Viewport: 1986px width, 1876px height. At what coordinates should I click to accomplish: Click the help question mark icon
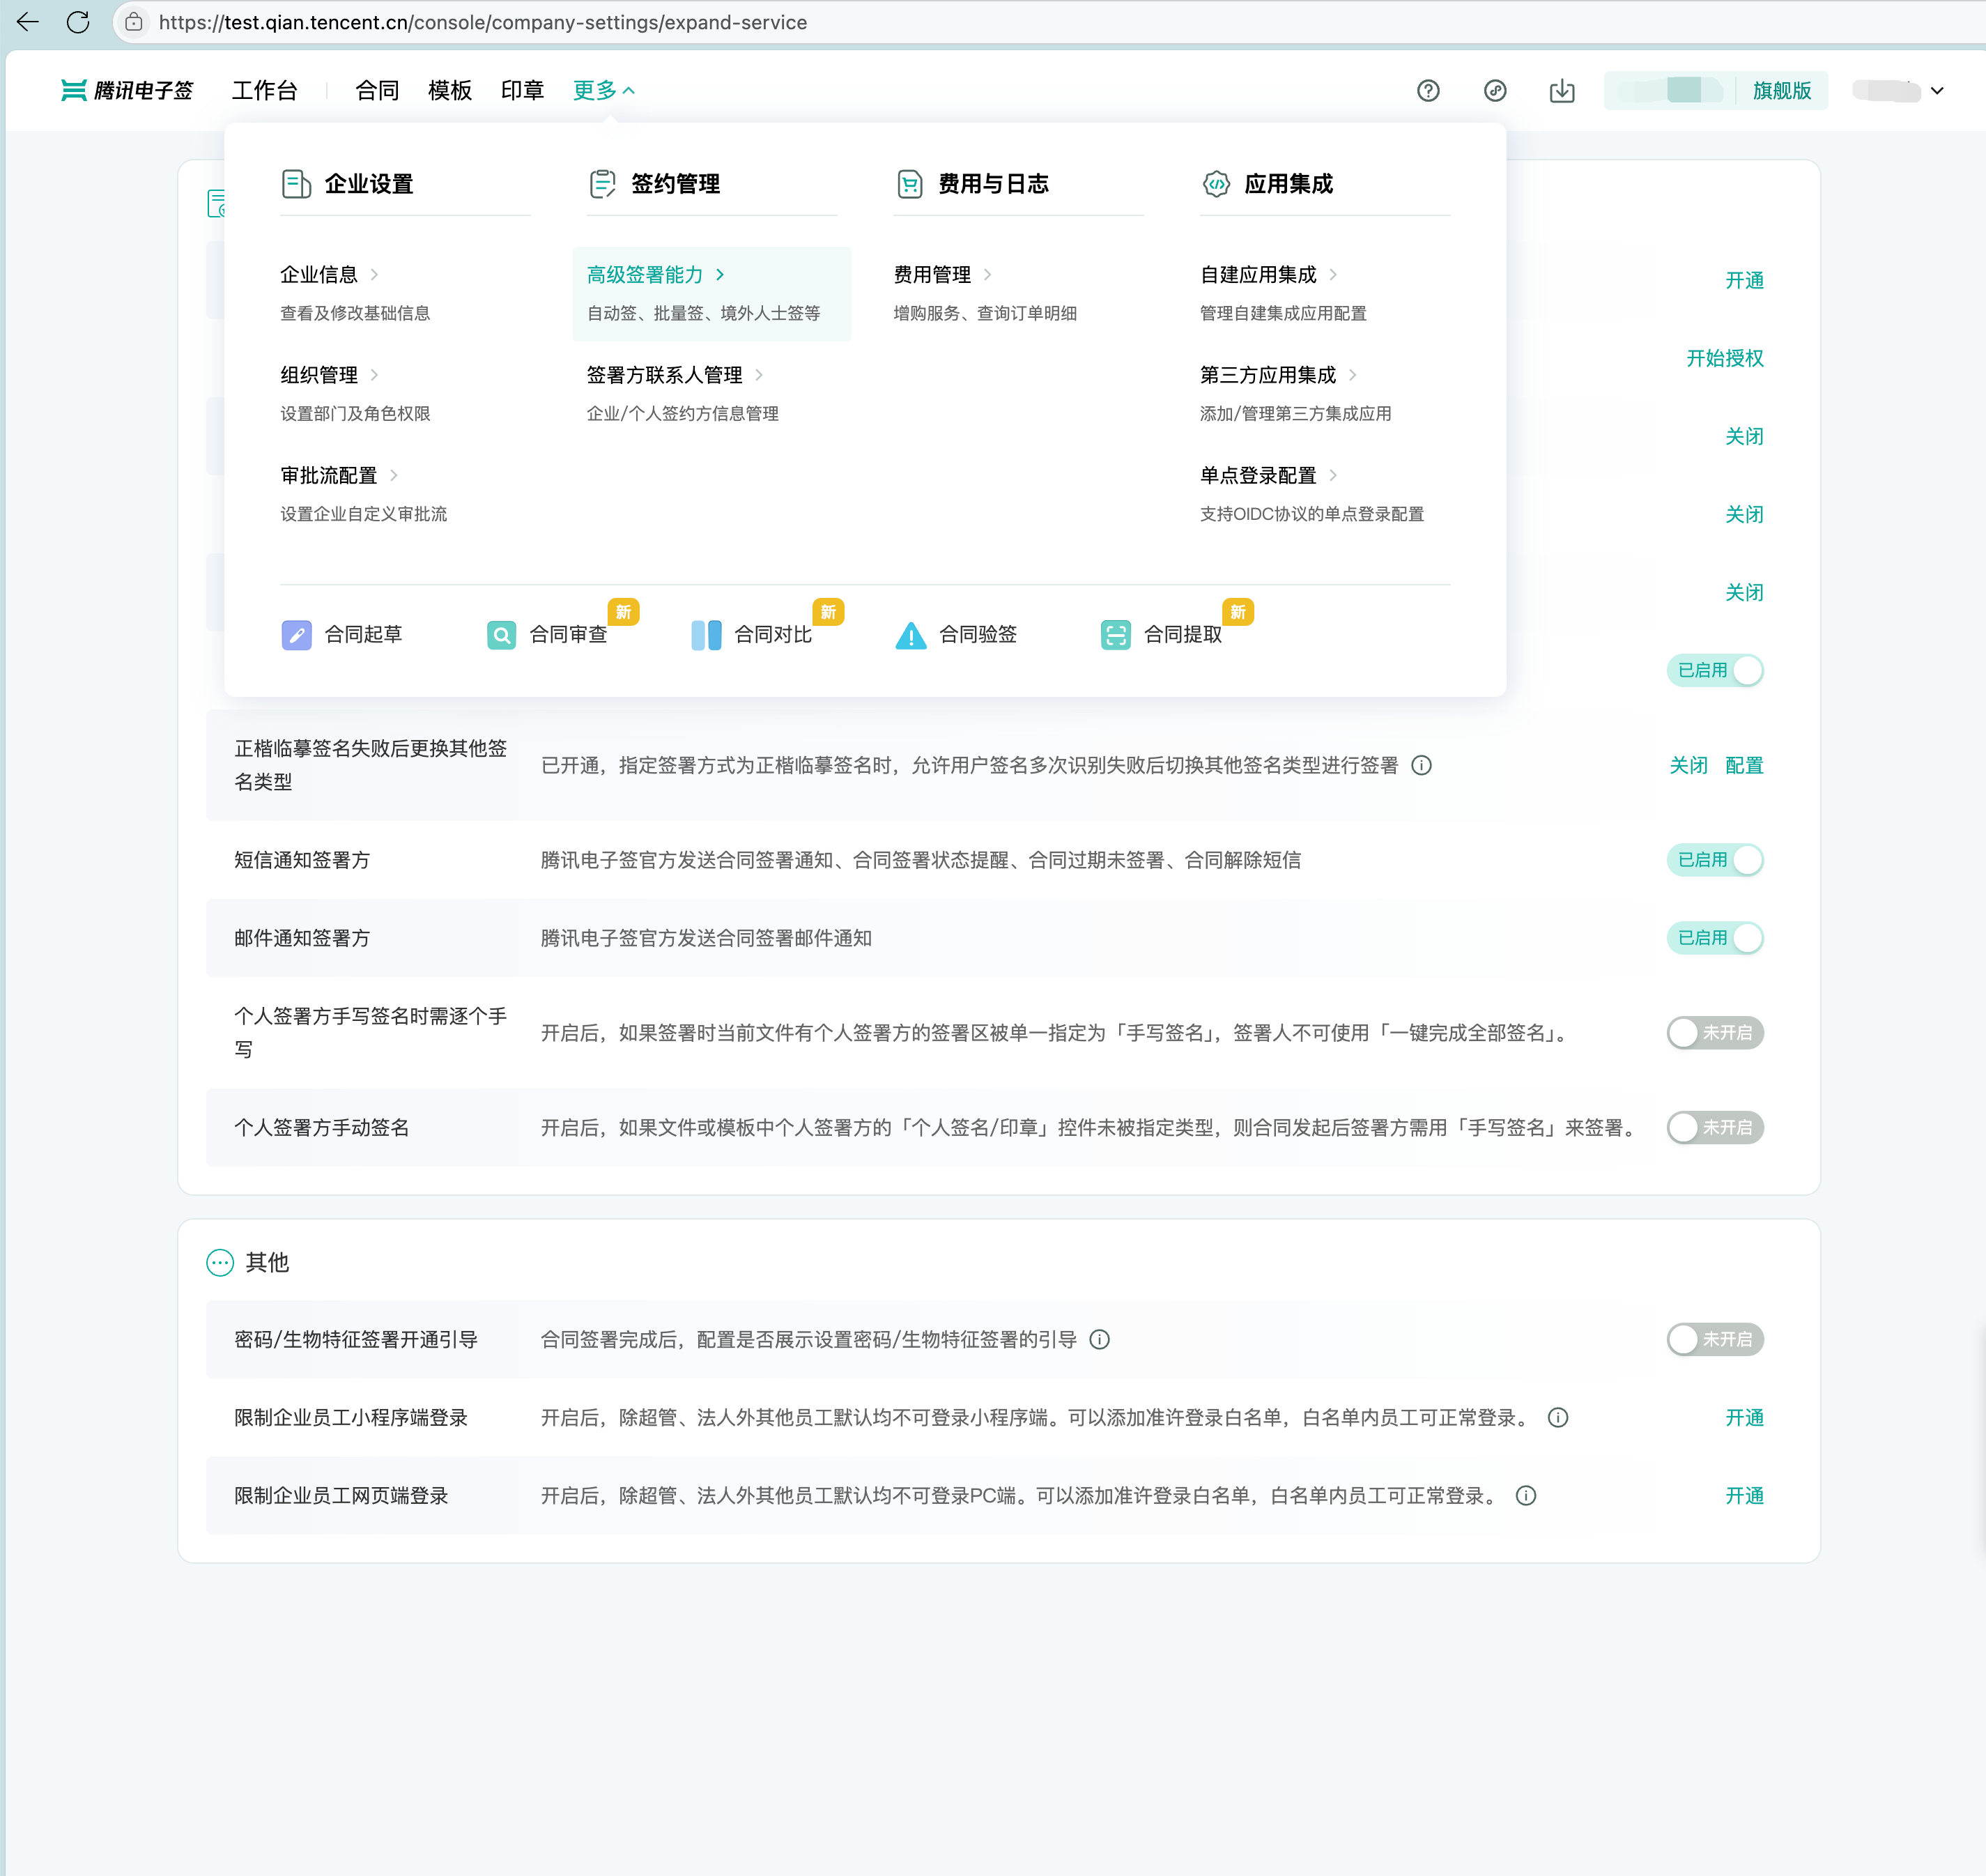click(1428, 91)
